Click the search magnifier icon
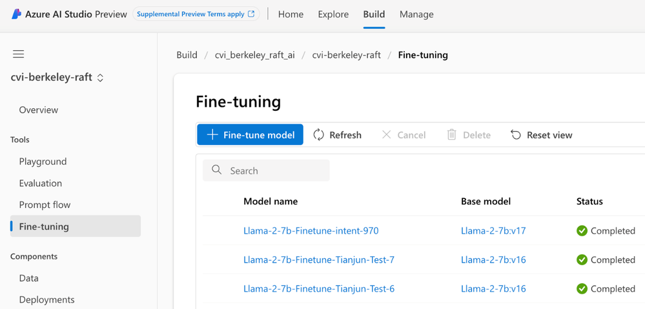The image size is (645, 309). click(x=217, y=171)
